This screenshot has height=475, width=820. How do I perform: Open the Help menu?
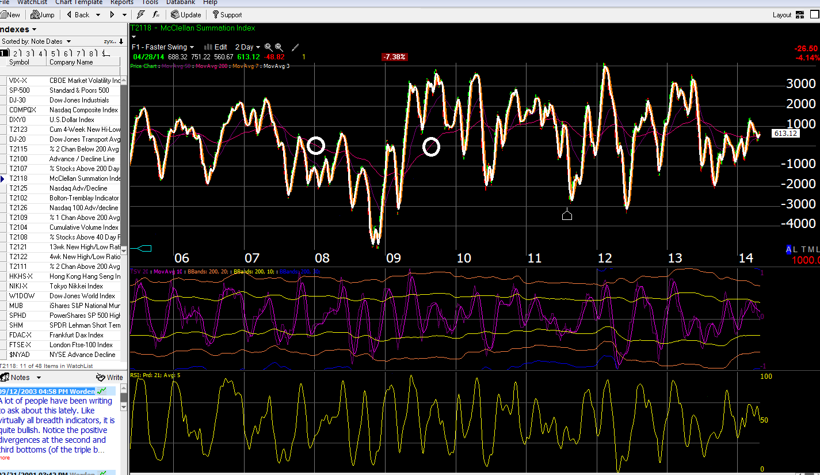pyautogui.click(x=210, y=2)
